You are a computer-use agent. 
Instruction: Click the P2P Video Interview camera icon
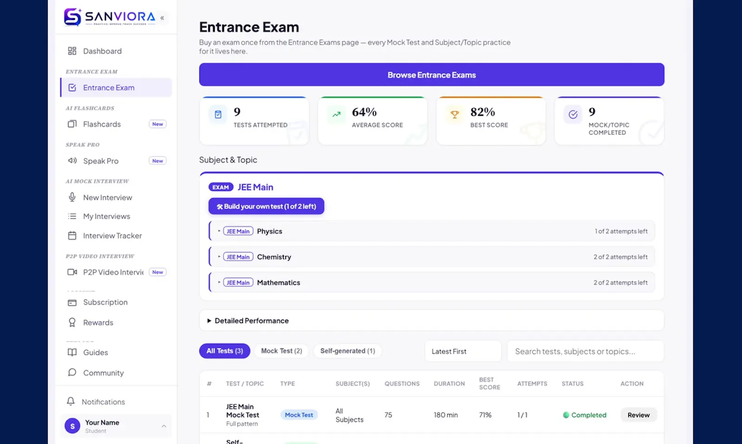[72, 272]
